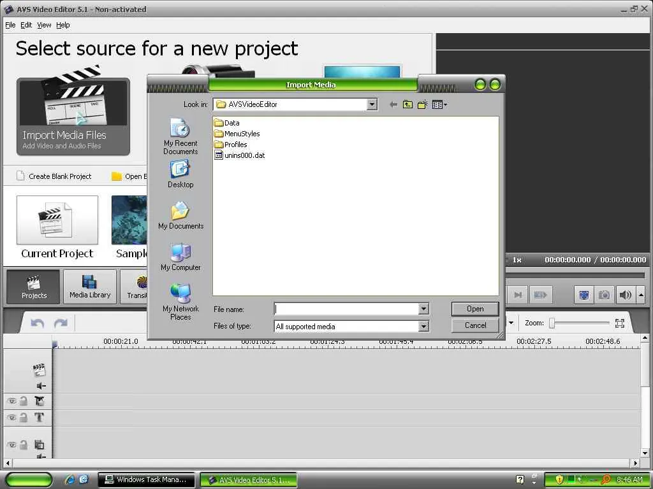Click Create Blank Project
The image size is (653, 489).
[54, 176]
